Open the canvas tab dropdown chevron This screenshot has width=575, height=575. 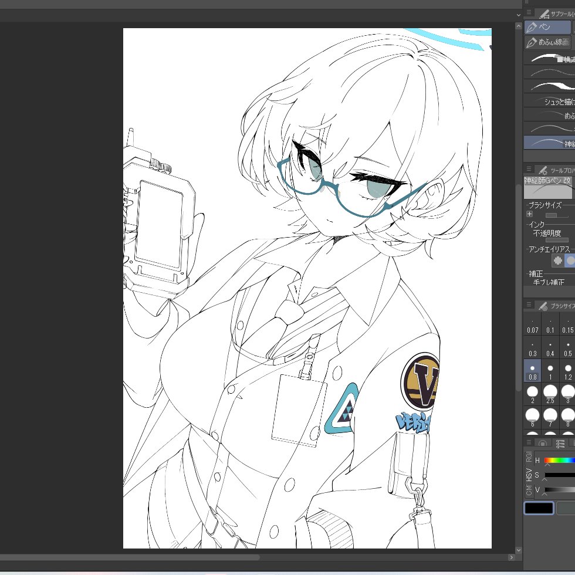pyautogui.click(x=518, y=15)
